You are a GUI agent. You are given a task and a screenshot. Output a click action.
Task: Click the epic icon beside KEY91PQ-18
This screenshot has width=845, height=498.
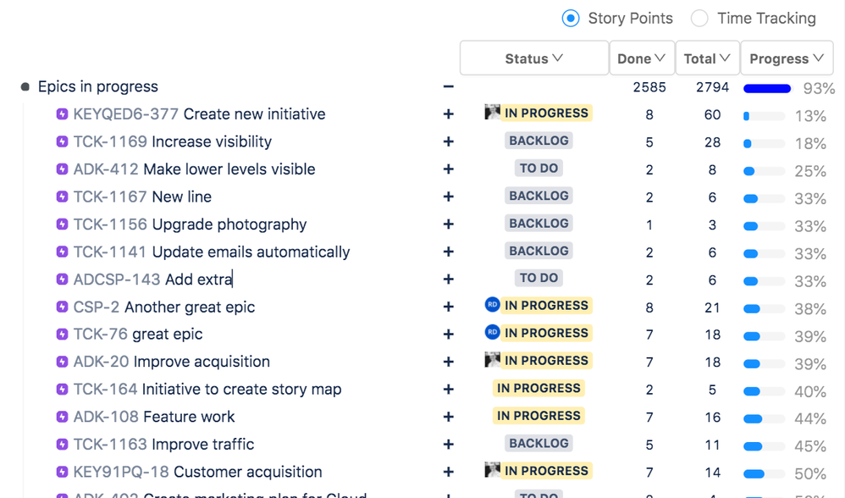pyautogui.click(x=62, y=472)
